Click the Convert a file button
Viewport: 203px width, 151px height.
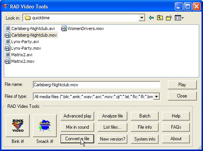(77, 139)
